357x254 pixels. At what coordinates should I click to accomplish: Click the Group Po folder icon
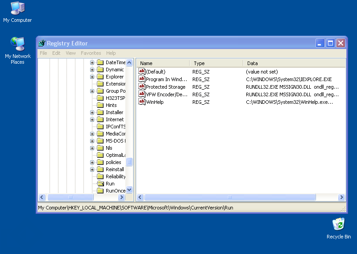click(100, 91)
